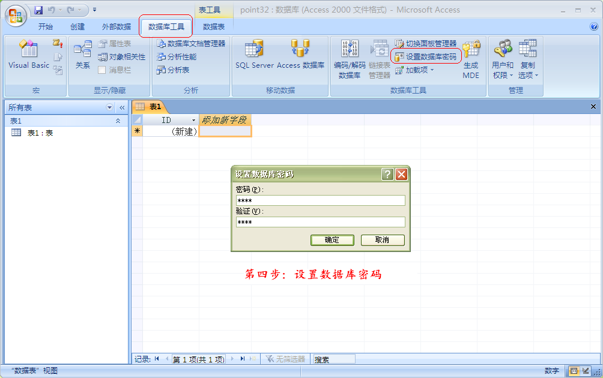Select 表1:表 in navigation pane

click(40, 133)
